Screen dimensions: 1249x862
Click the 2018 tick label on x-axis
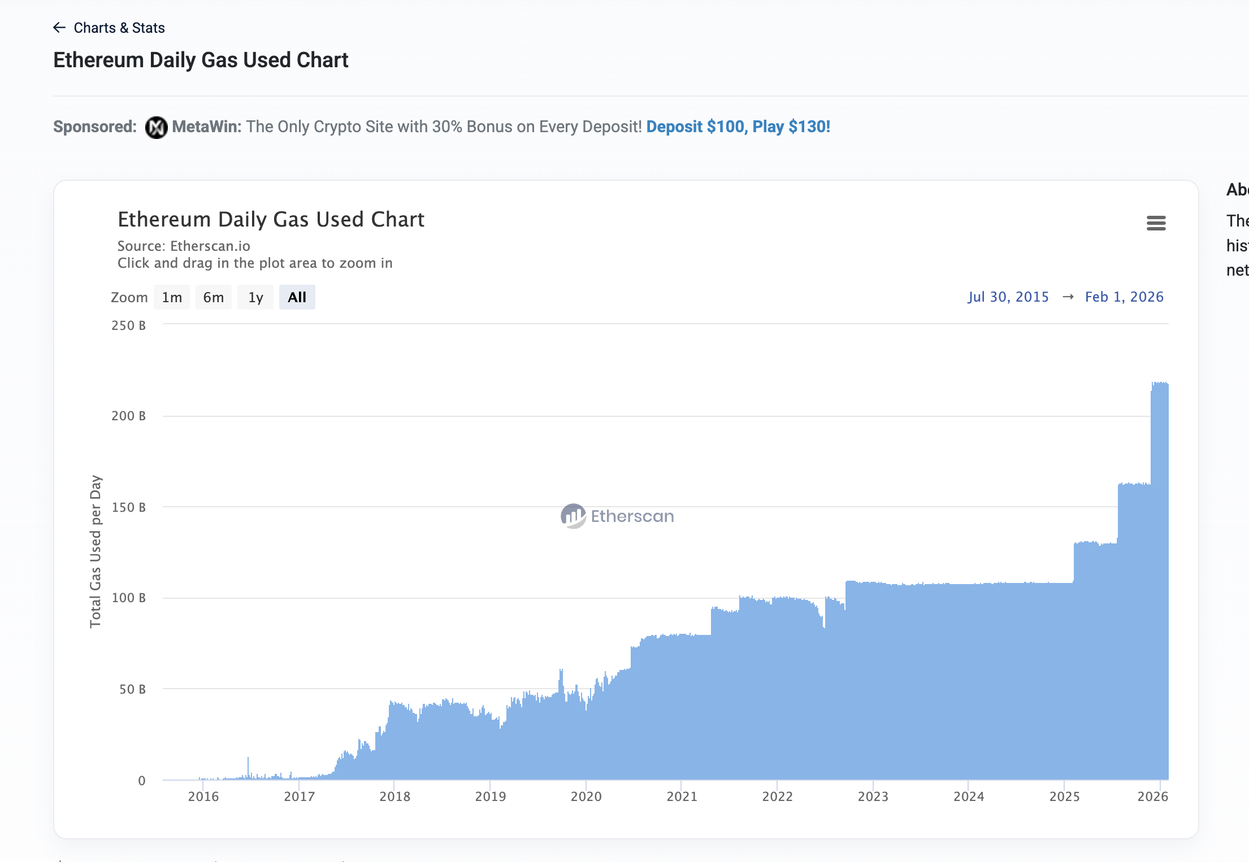pyautogui.click(x=394, y=796)
